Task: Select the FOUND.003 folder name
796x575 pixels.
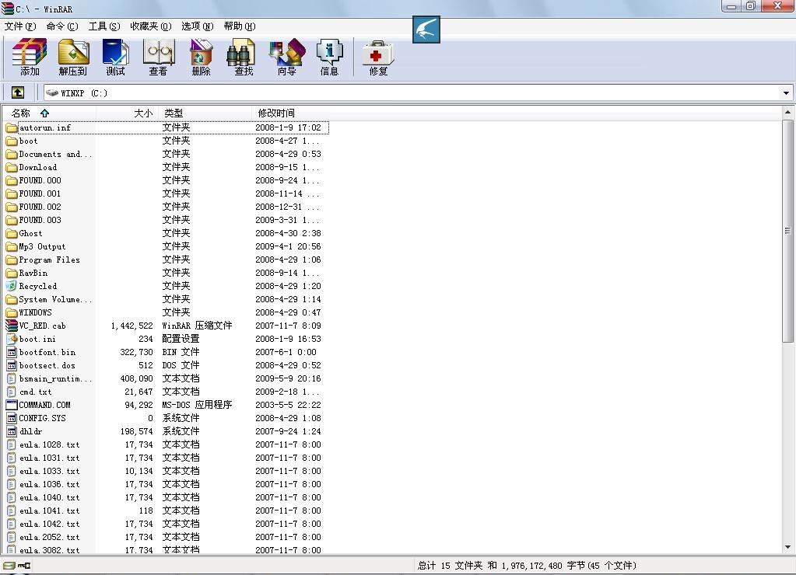Action: [40, 220]
